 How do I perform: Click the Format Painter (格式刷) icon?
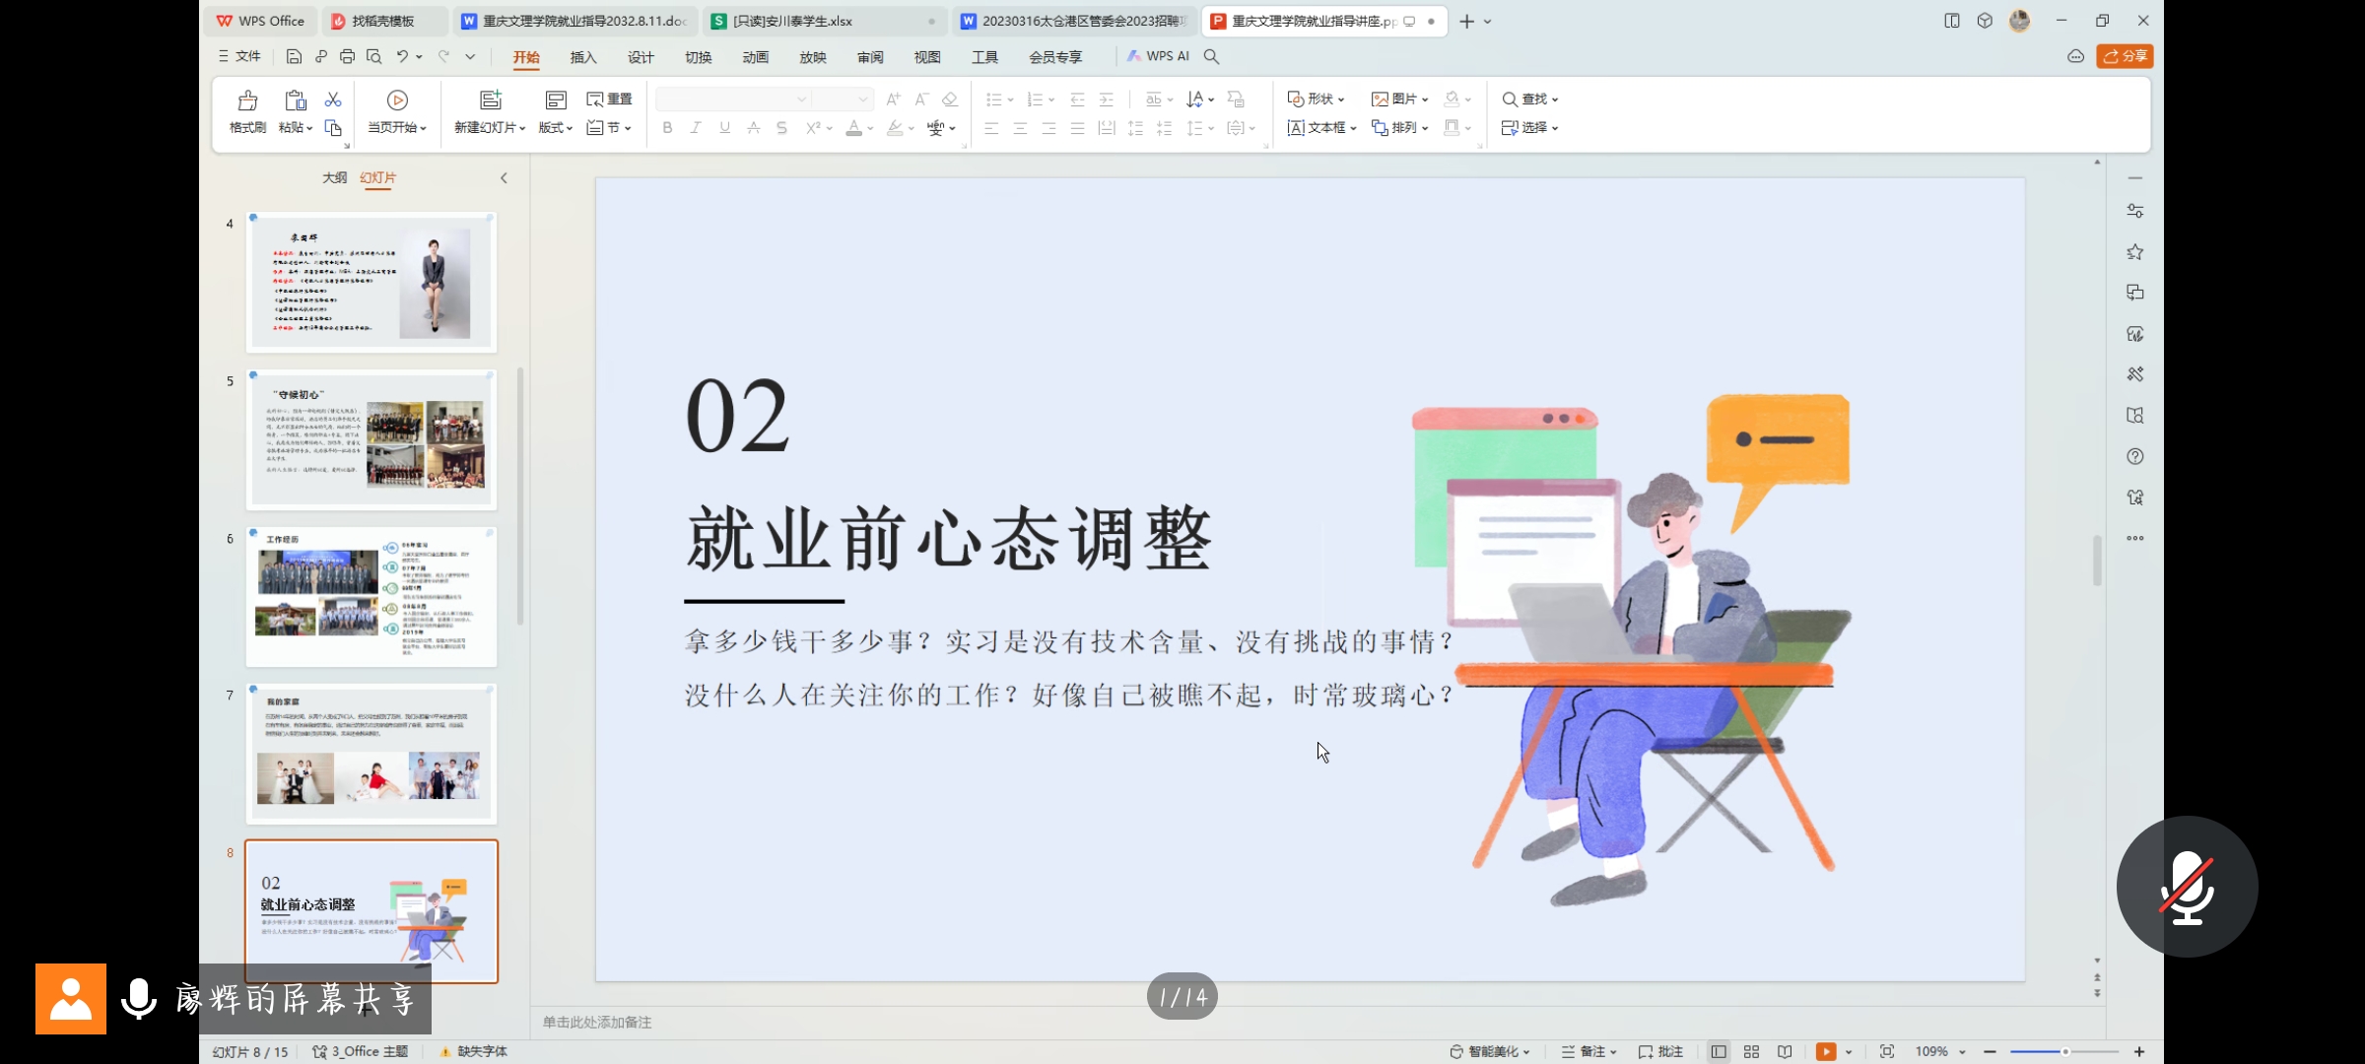coord(247,101)
